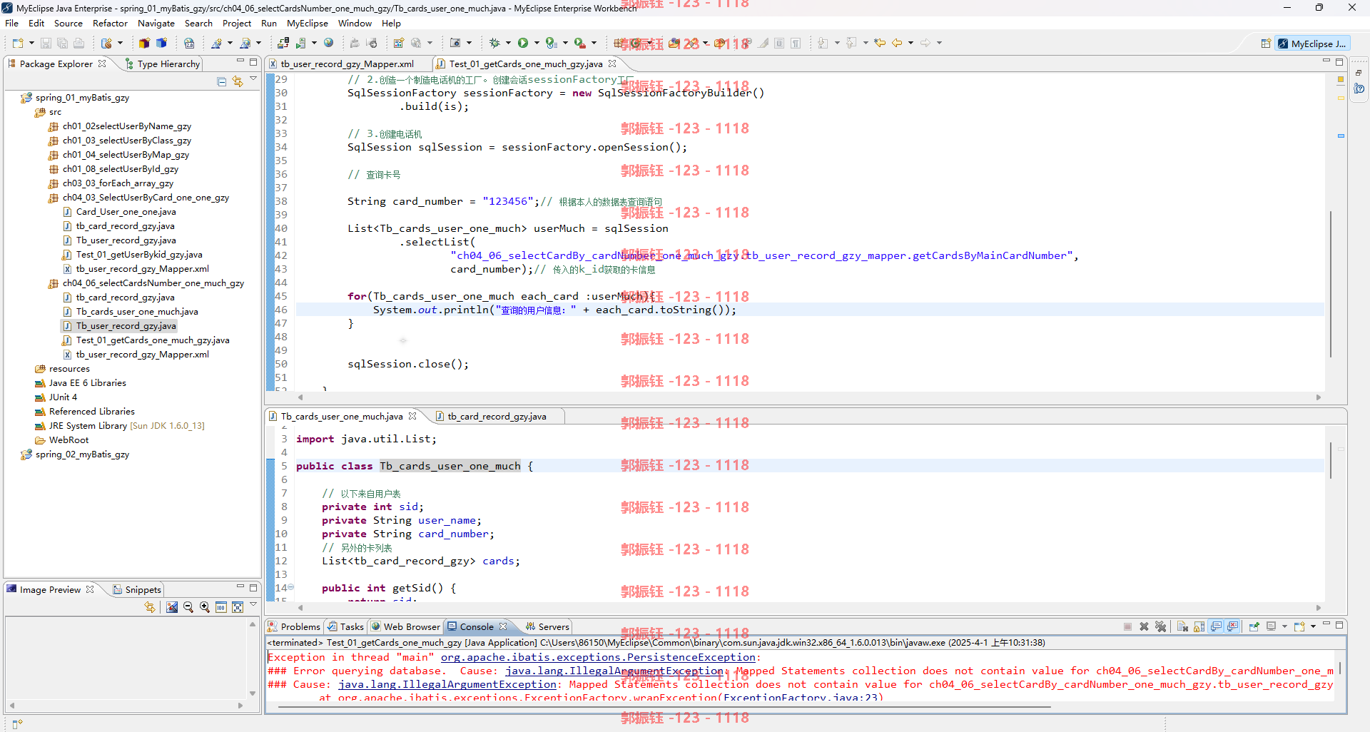Toggle Show Whitespace Characters in toolbar

click(796, 44)
